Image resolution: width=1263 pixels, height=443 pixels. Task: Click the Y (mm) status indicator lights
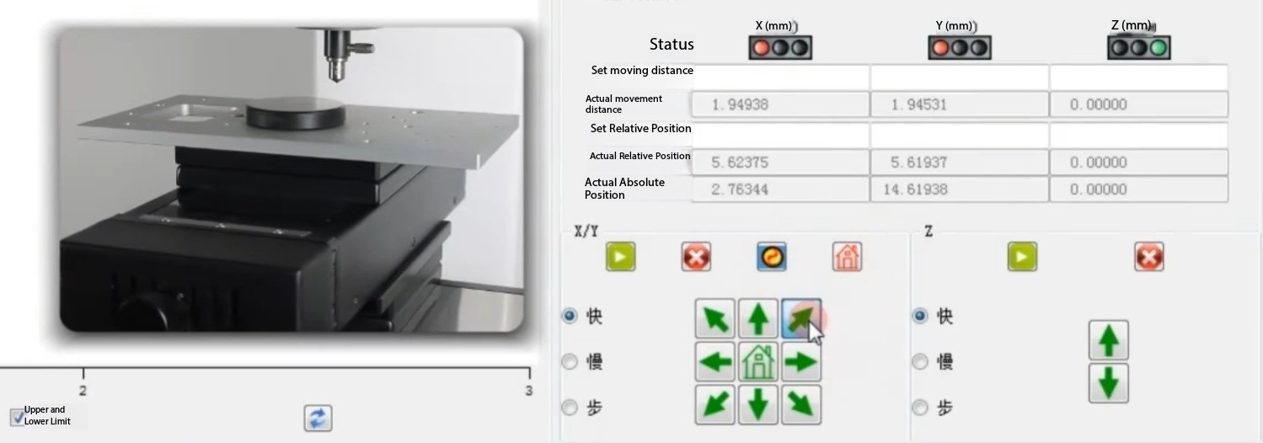pos(960,47)
